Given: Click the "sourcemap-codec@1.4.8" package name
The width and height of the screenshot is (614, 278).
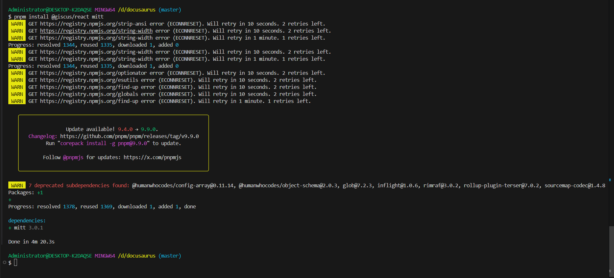Looking at the screenshot, I should pyautogui.click(x=575, y=186).
